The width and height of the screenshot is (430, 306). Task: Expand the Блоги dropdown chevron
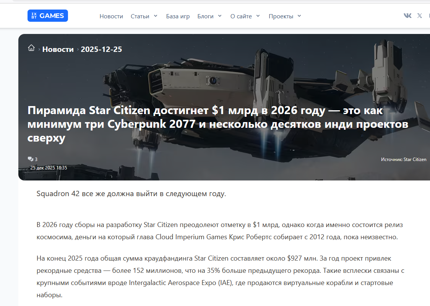coord(220,16)
